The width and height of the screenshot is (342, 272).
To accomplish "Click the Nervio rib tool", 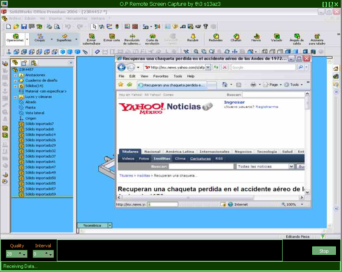I will pyautogui.click(x=256, y=38).
